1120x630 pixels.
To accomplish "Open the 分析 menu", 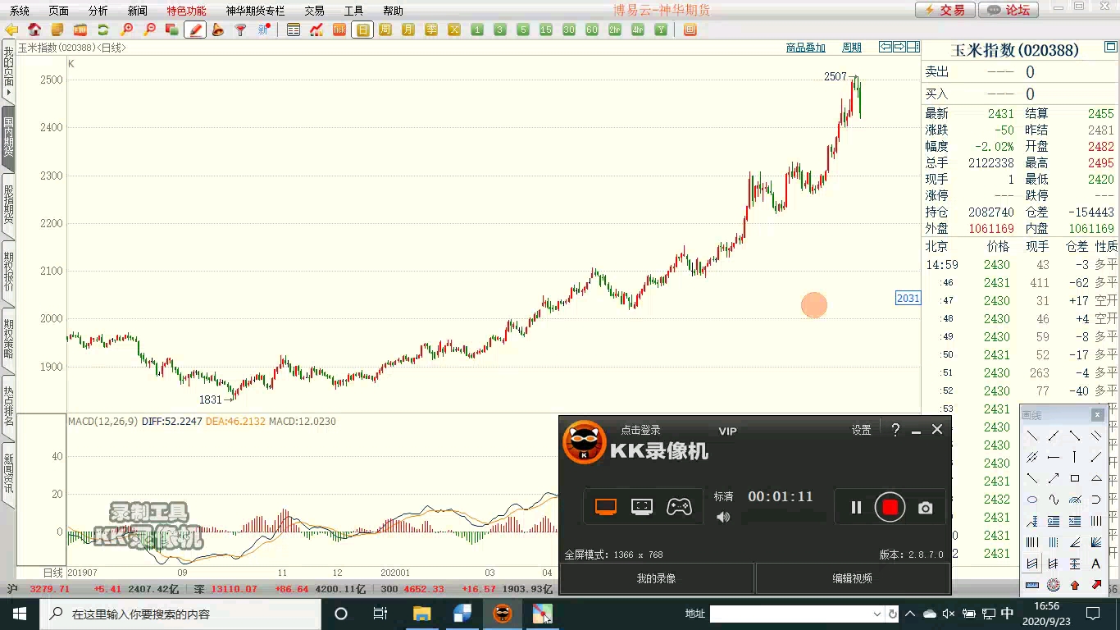I will pos(98,11).
